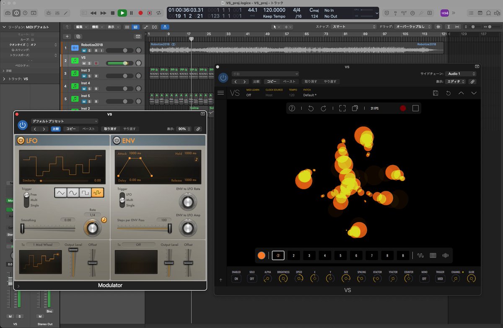503x328 pixels.
Task: Change the エディタ view dropdown in VS
Action: (456, 82)
